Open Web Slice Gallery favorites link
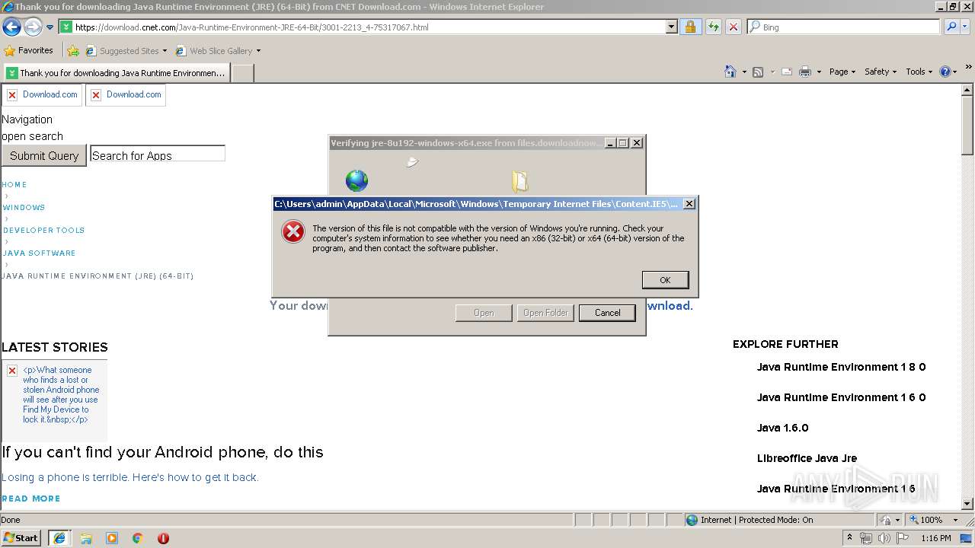The image size is (975, 548). [218, 51]
